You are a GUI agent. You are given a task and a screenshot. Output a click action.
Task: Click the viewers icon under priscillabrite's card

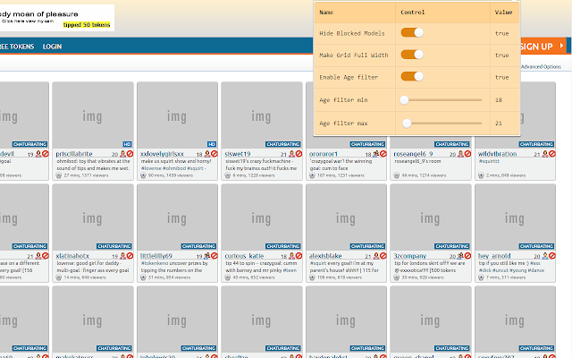(x=59, y=175)
